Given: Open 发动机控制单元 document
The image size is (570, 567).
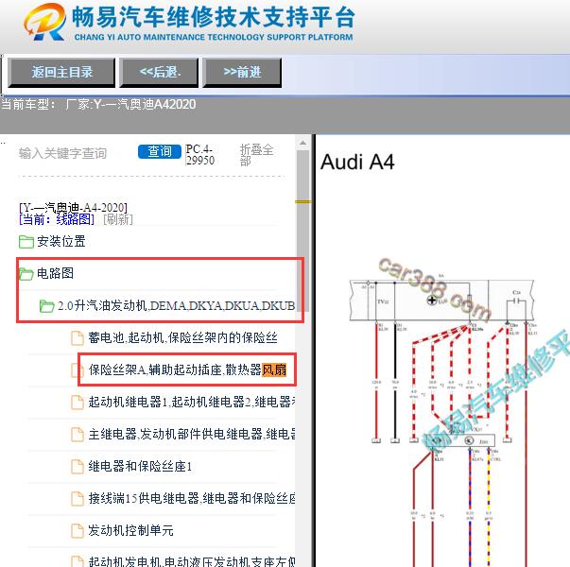Looking at the screenshot, I should coord(130,530).
